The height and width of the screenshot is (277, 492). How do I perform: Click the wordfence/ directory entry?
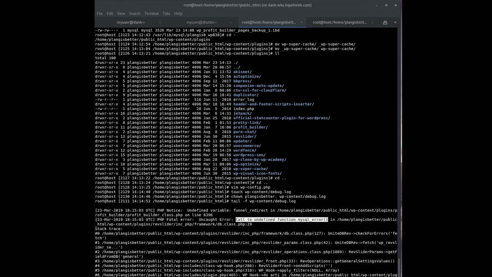coord(245,150)
